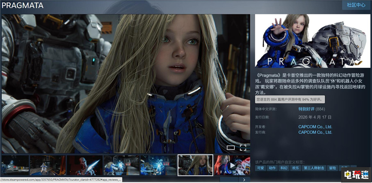Click the theater mode rectangle icon
The image size is (372, 183).
[231, 148]
